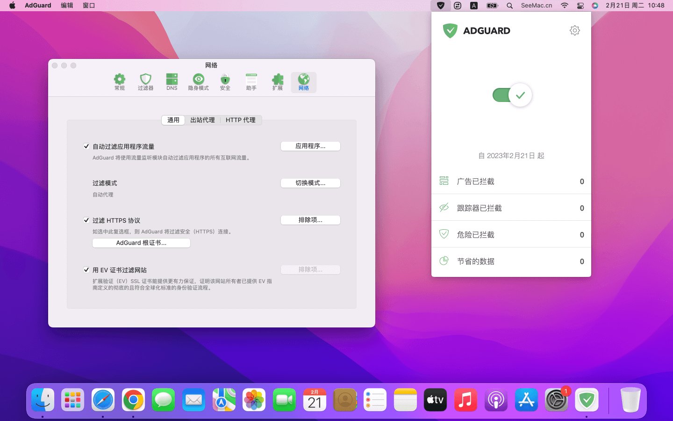Screen dimensions: 673x421
Task: Disable AdGuard protection with main toggle switch
Action: click(512, 95)
